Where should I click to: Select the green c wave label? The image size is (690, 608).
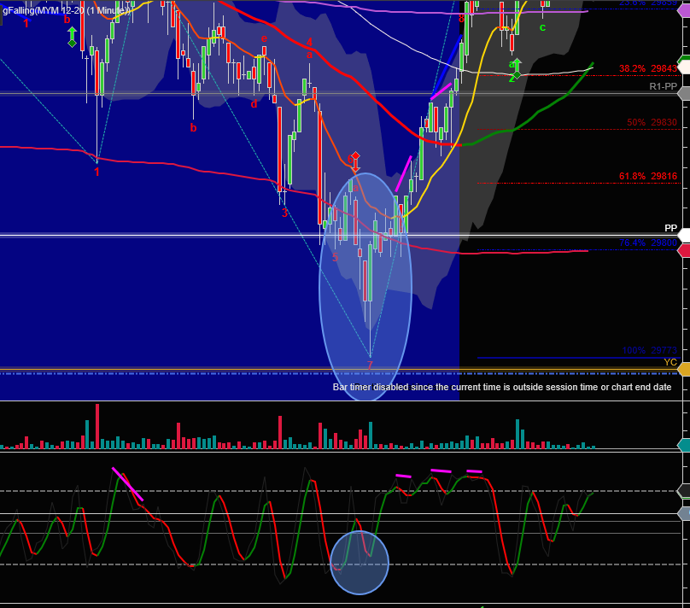542,27
